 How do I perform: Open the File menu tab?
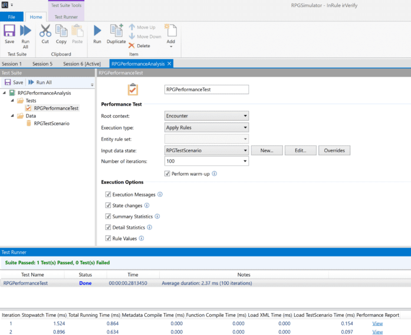11,17
